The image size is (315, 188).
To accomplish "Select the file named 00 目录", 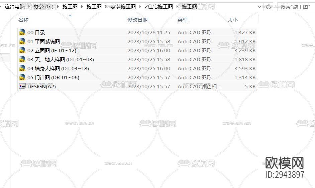I will click(36, 32).
